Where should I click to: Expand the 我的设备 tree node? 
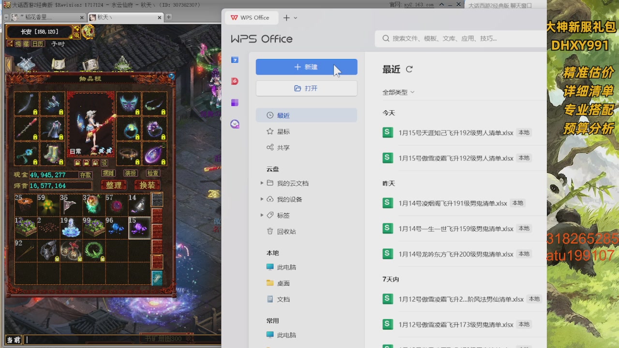[262, 199]
